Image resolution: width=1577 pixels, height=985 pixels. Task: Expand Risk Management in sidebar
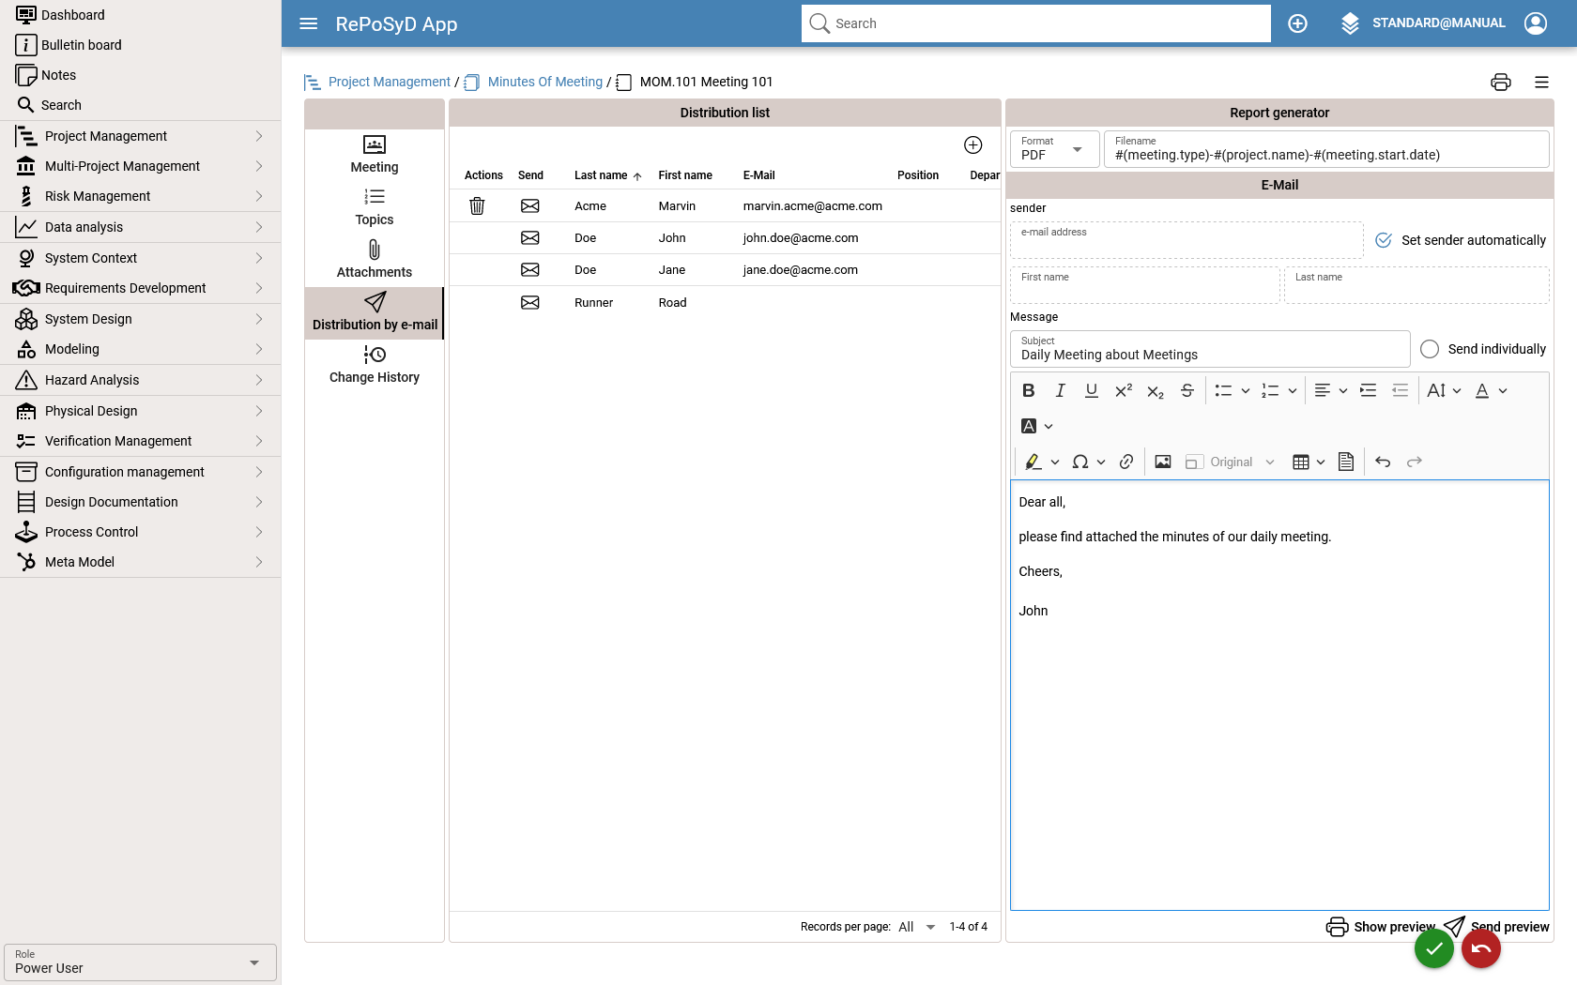(x=140, y=196)
